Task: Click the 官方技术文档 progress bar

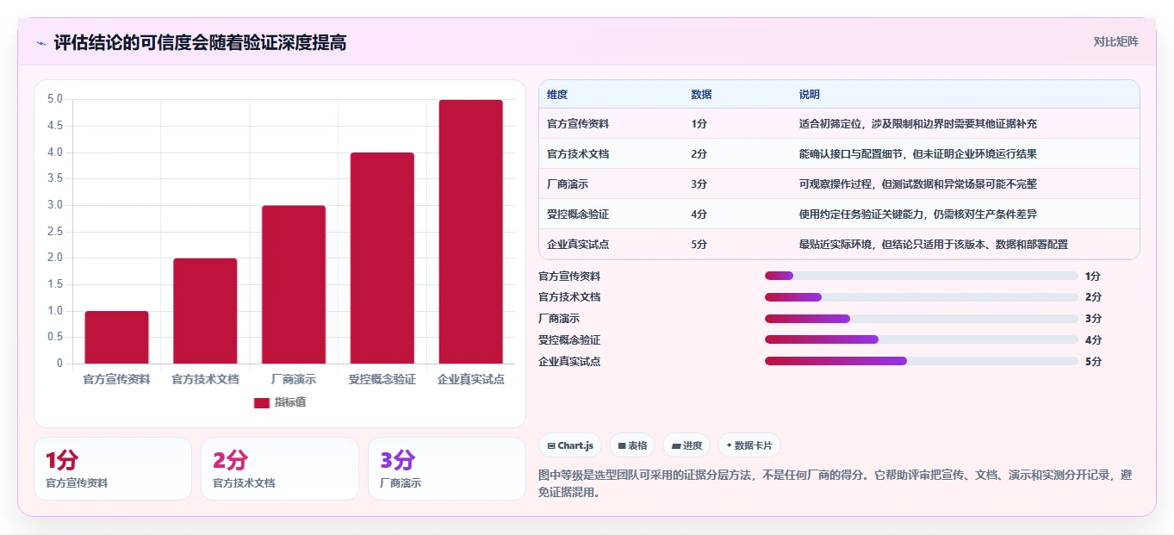Action: 922,297
